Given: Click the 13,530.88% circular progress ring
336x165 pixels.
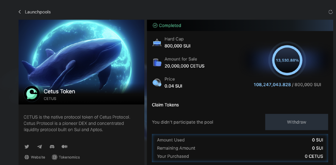Looking at the screenshot, I should 287,60.
